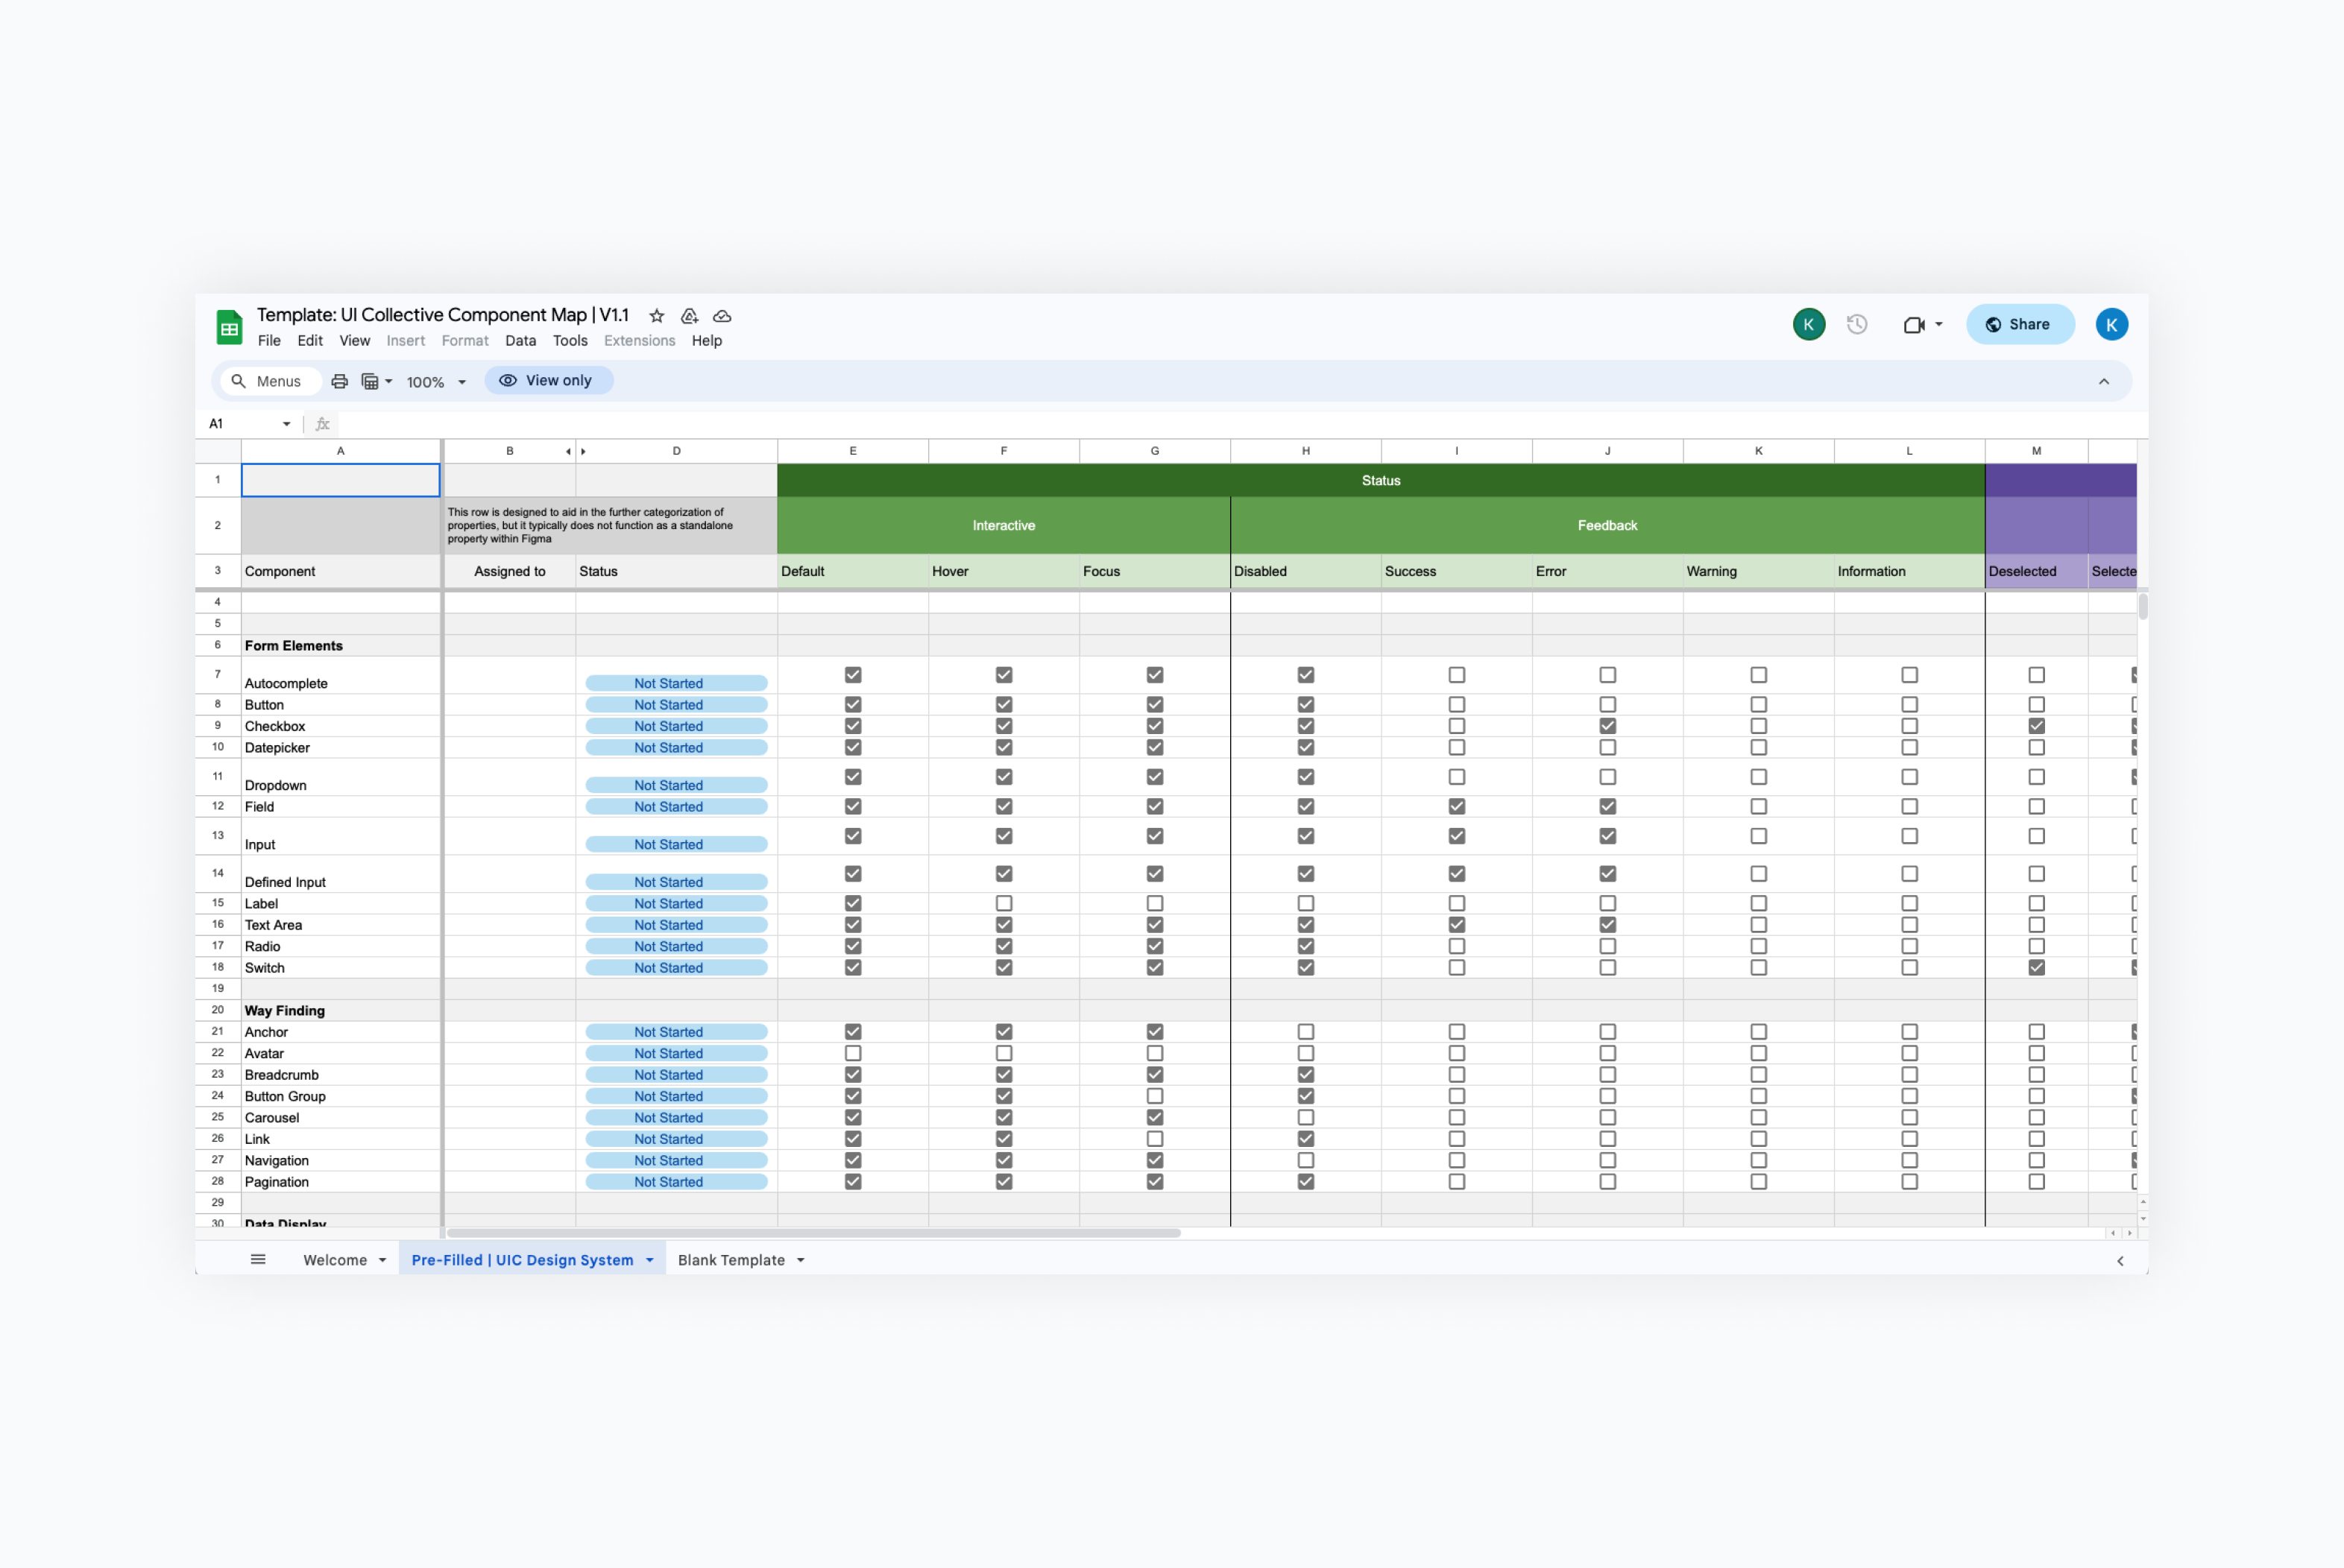Viewport: 2344px width, 1568px height.
Task: Open the filter views table icon
Action: click(x=370, y=381)
